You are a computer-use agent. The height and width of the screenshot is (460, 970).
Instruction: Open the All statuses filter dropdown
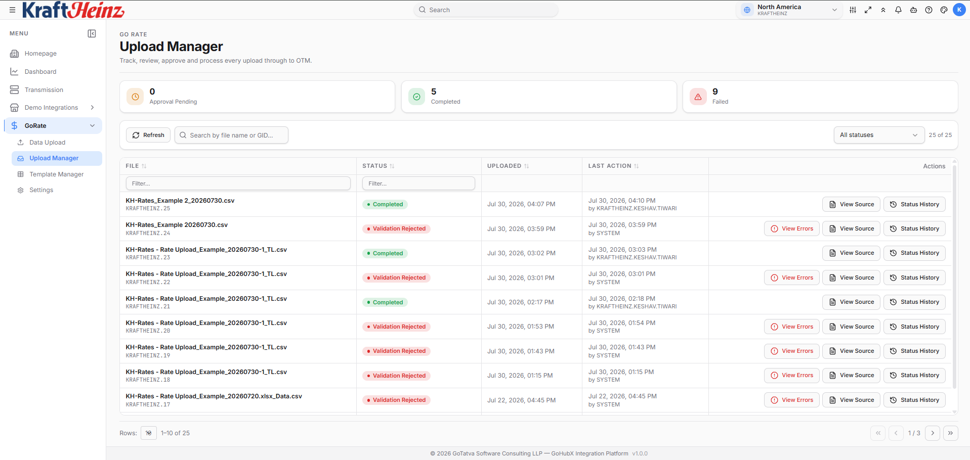coord(879,135)
